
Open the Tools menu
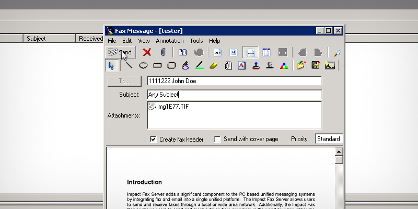pyautogui.click(x=196, y=41)
